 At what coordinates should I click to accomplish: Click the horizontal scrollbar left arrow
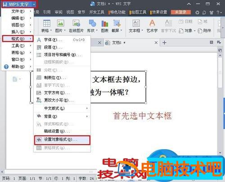point(2,172)
